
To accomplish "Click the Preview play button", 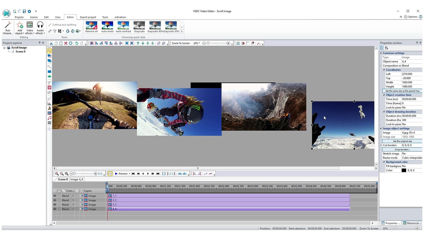I will coord(121,174).
